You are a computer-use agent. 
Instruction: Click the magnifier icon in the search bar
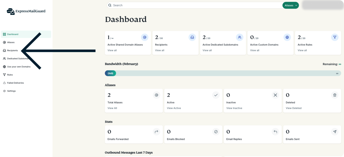click(x=110, y=5)
